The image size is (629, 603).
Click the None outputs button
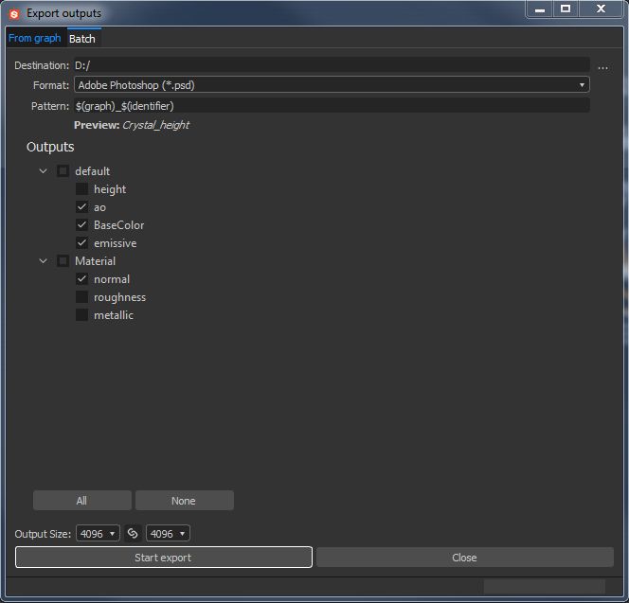tap(184, 501)
